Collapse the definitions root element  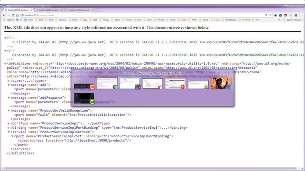(x=5, y=64)
